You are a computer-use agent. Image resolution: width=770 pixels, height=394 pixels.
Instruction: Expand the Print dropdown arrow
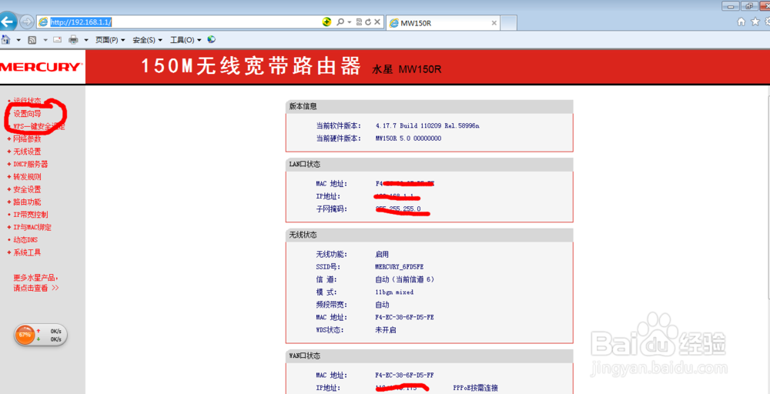coord(86,40)
